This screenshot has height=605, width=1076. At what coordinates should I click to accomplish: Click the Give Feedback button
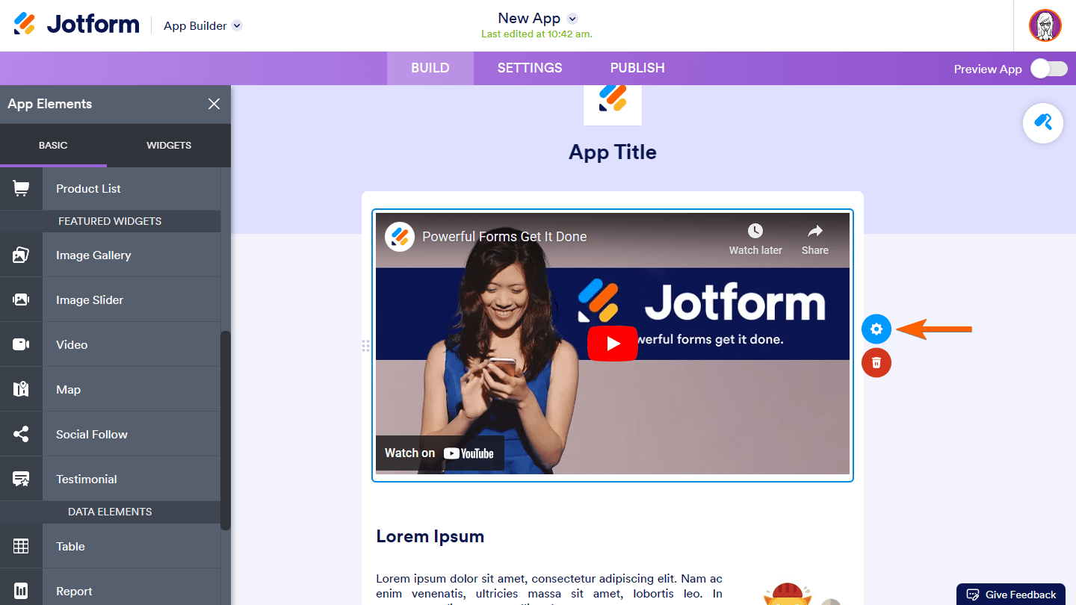[1011, 595]
